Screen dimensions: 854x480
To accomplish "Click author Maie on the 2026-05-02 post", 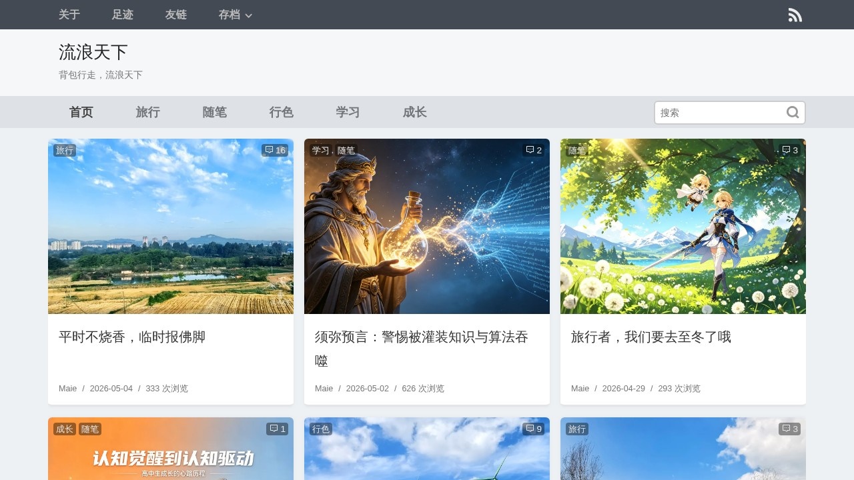I will click(324, 389).
